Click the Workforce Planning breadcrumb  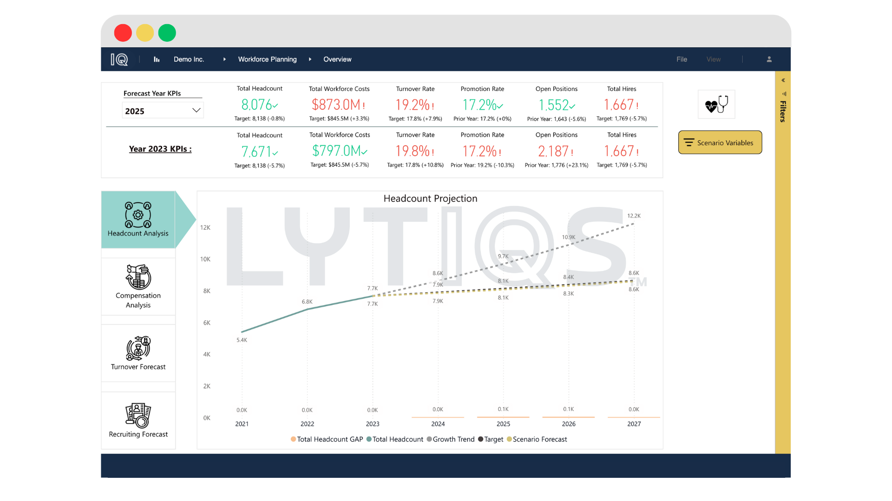coord(267,59)
